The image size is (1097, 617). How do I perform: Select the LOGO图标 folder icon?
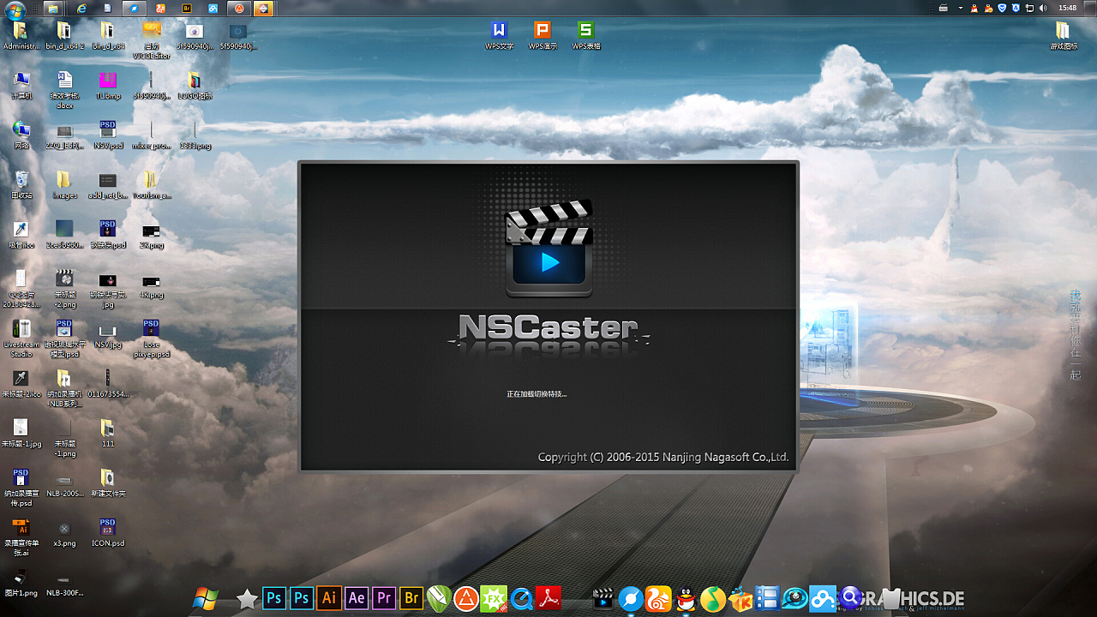[195, 86]
